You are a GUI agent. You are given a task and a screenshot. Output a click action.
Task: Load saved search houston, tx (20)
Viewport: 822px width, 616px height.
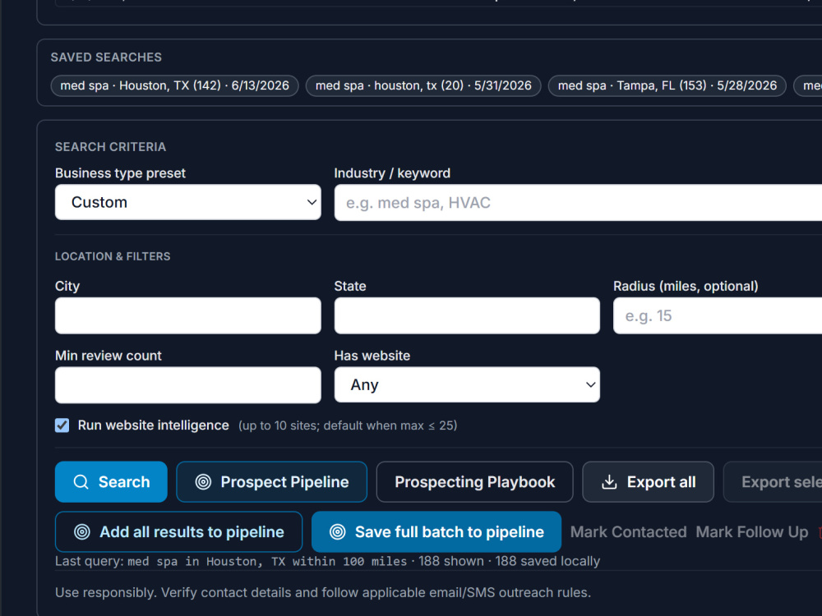(x=423, y=86)
